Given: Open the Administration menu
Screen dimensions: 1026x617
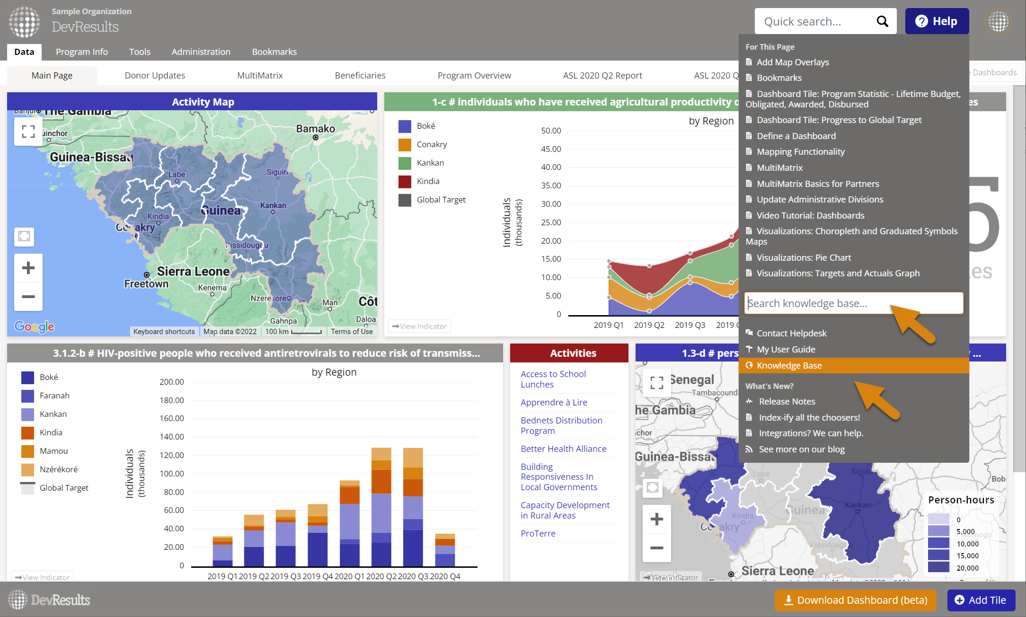Looking at the screenshot, I should tap(201, 52).
